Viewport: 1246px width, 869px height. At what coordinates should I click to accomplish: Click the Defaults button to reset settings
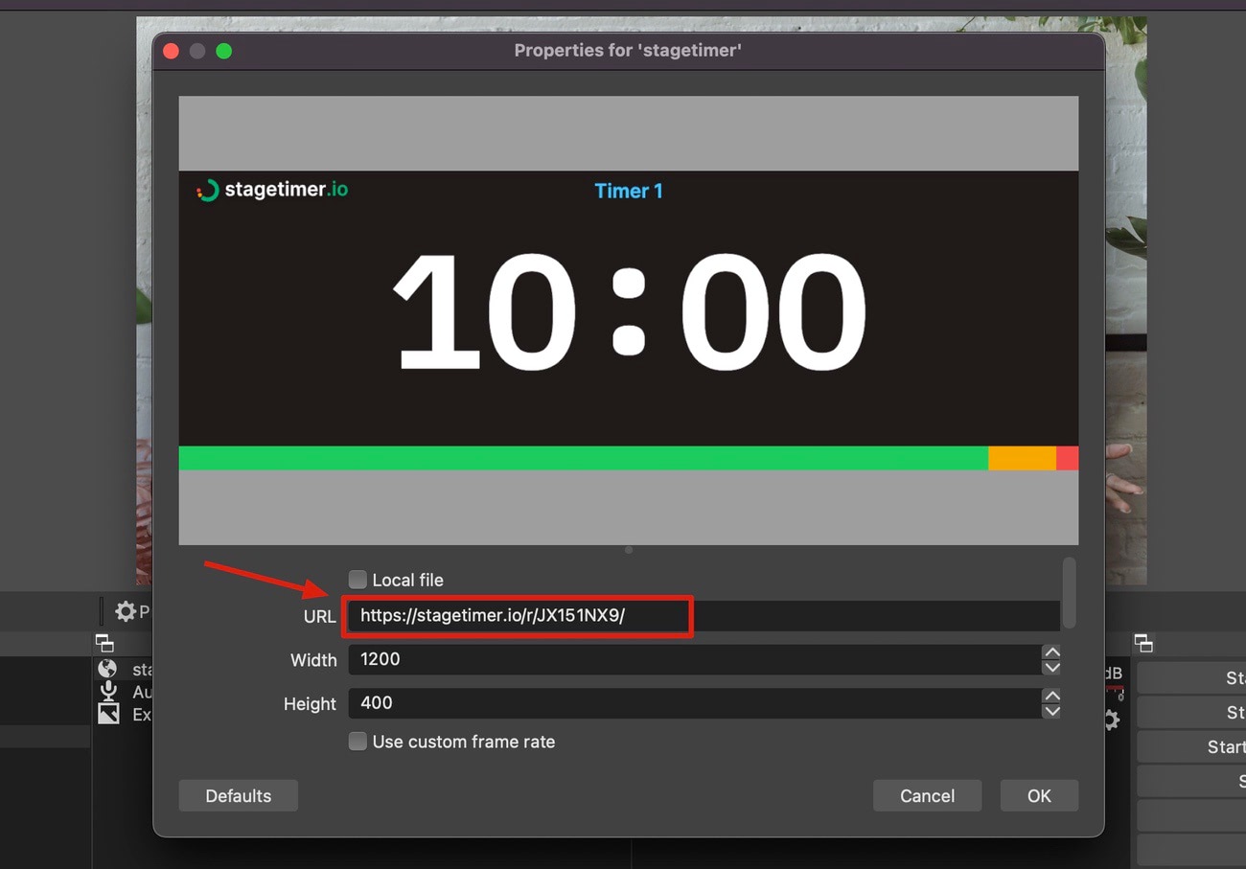[238, 795]
